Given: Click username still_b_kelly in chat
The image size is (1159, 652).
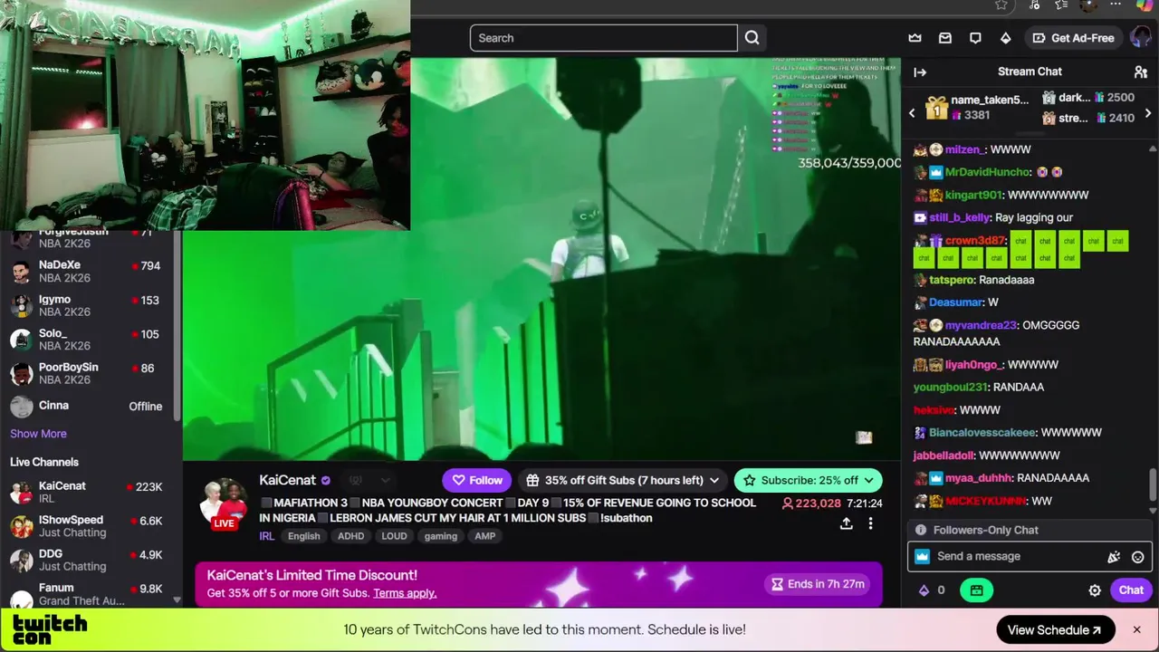Looking at the screenshot, I should click(959, 217).
